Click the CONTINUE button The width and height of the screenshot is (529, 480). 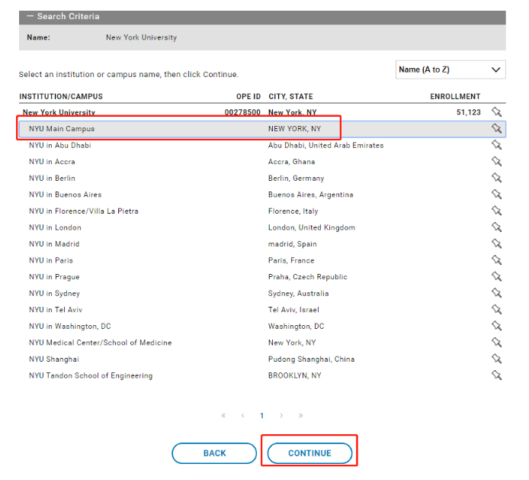pyautogui.click(x=309, y=453)
